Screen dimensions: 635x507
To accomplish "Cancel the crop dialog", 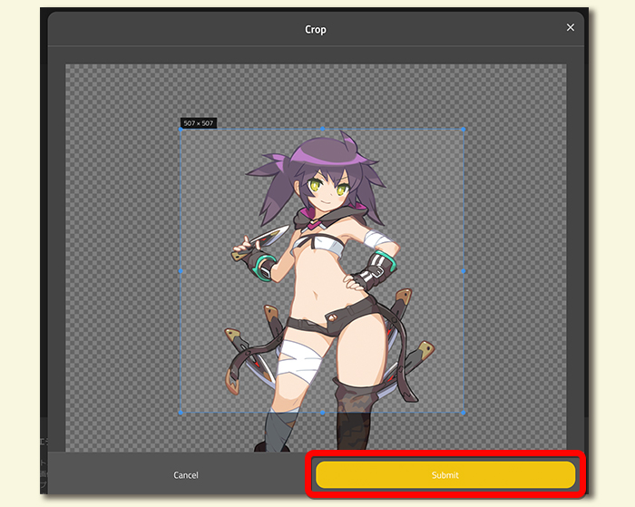I will 186,475.
